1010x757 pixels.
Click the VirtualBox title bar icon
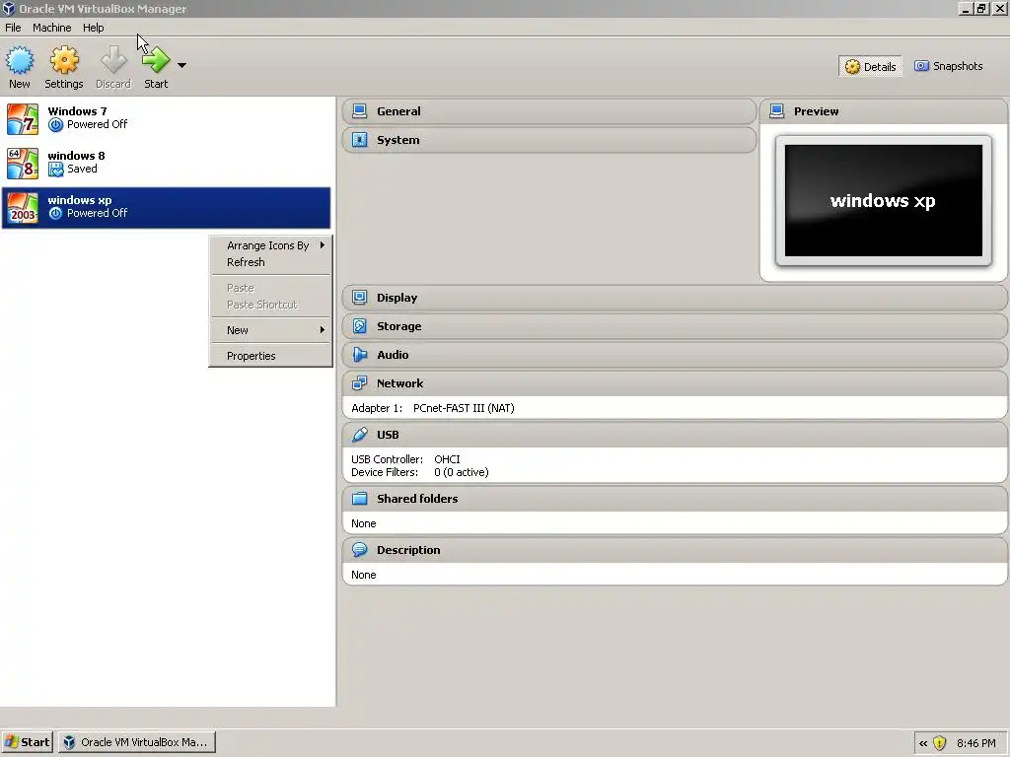(x=9, y=9)
